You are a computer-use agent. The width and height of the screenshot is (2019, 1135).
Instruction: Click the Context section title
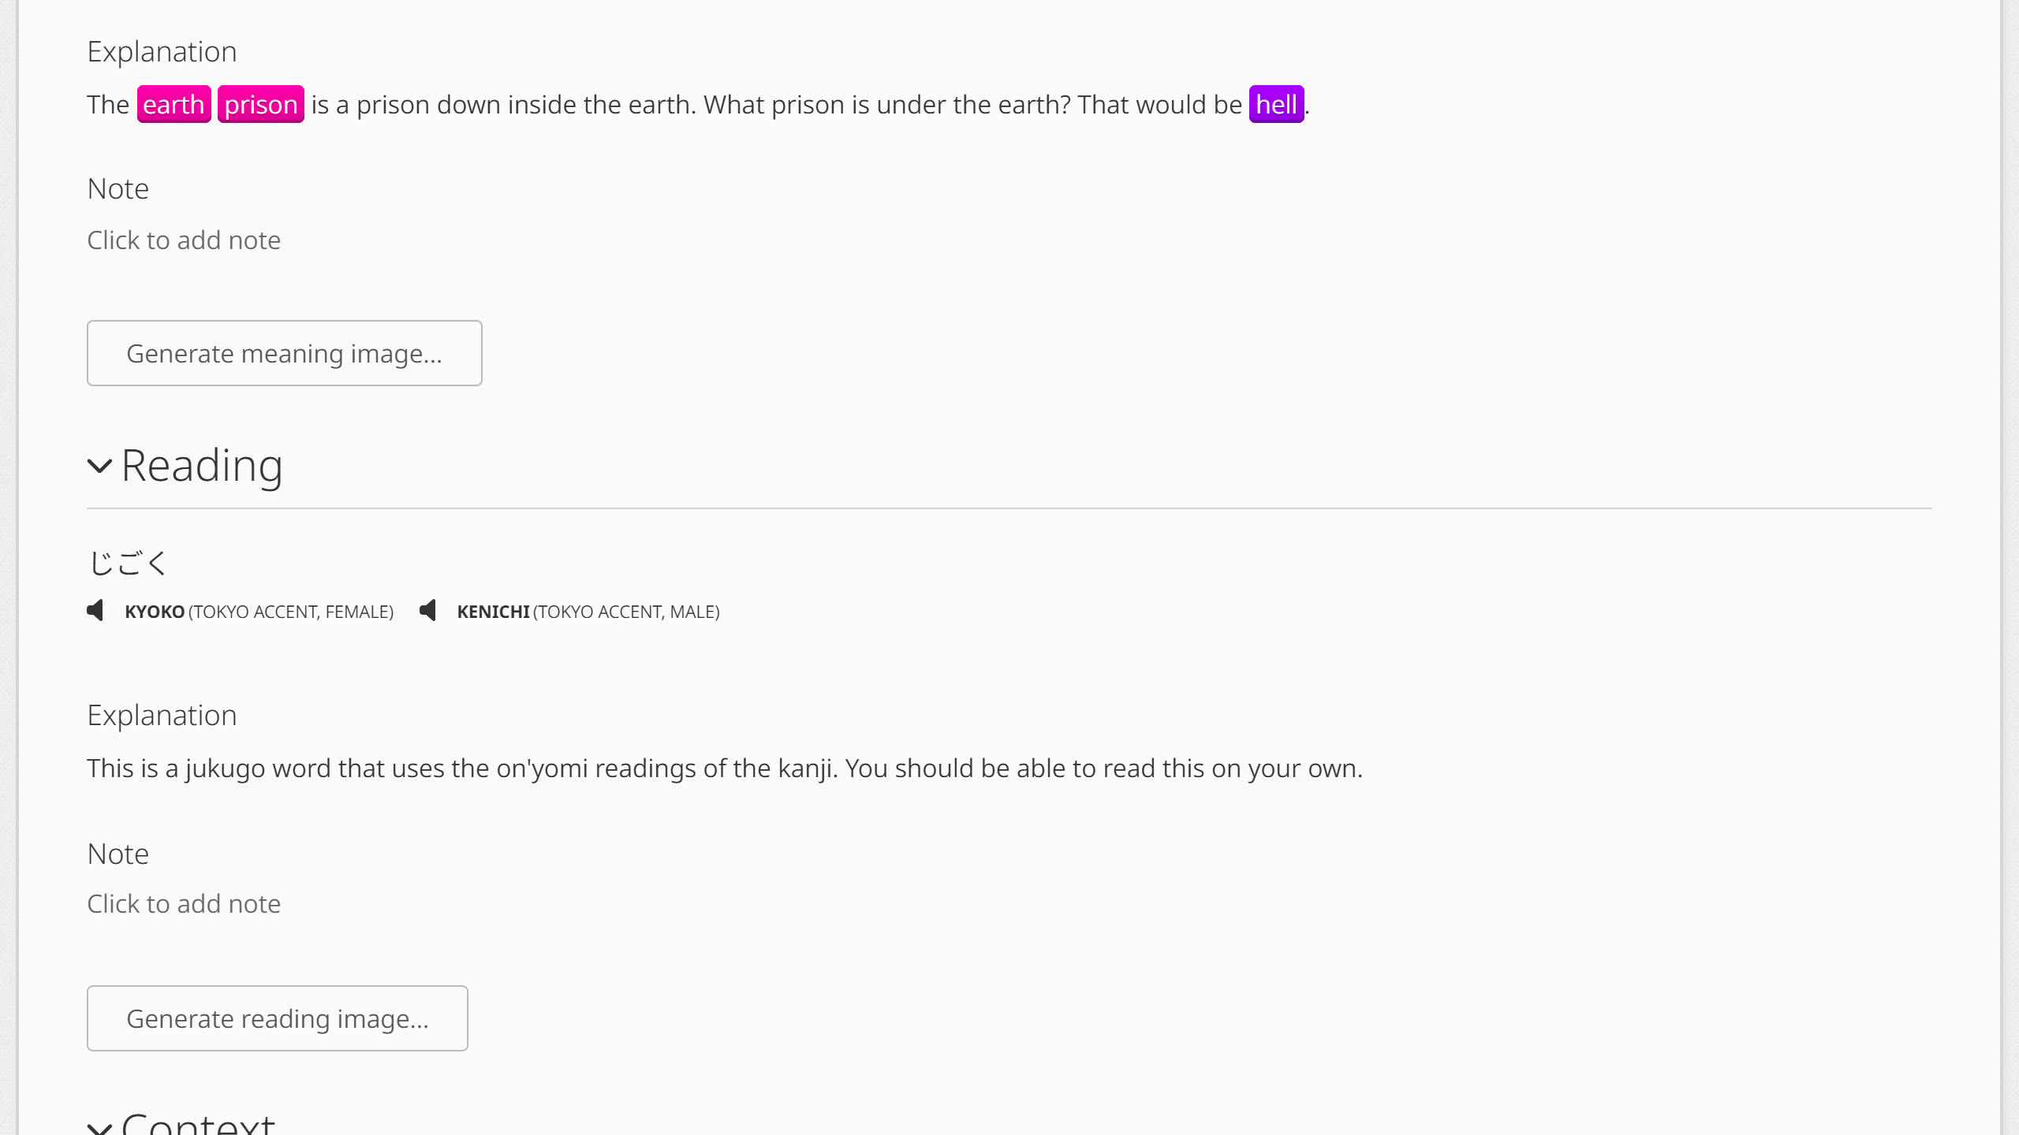tap(197, 1126)
